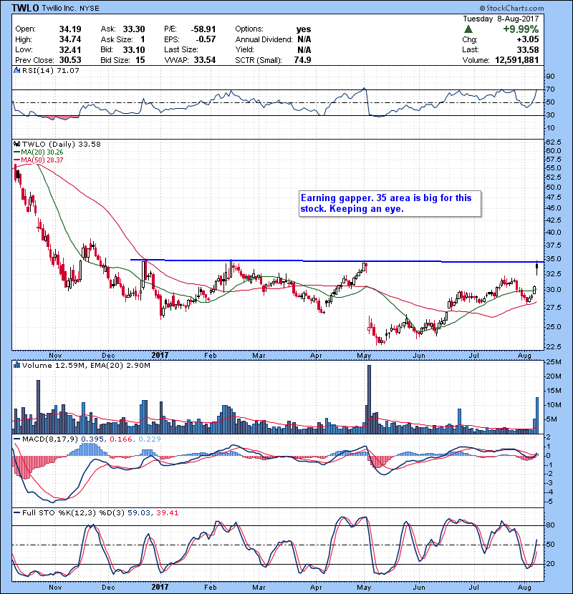Click the Bid value 33.10

(134, 49)
